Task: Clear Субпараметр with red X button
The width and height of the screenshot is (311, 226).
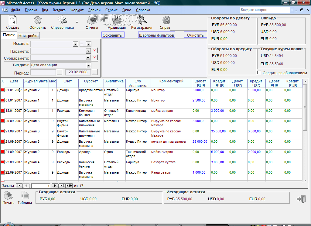Action: 95,58
